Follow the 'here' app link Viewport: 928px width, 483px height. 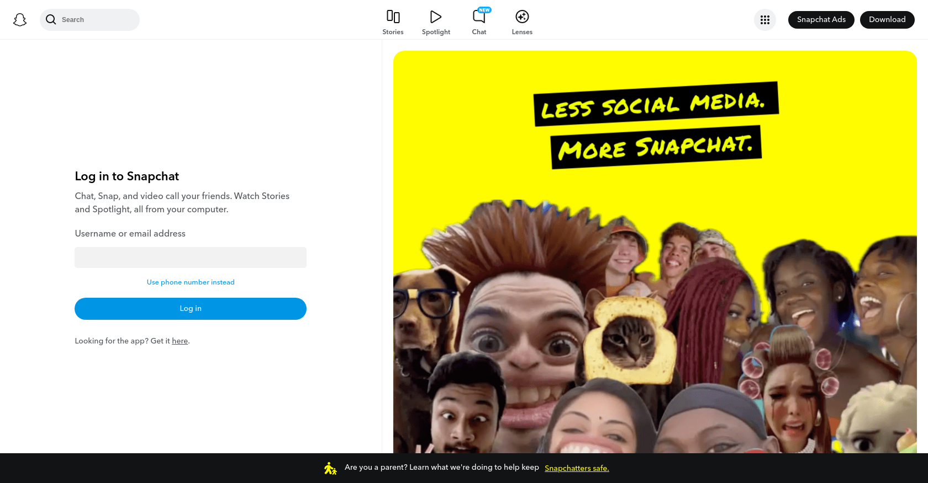180,341
